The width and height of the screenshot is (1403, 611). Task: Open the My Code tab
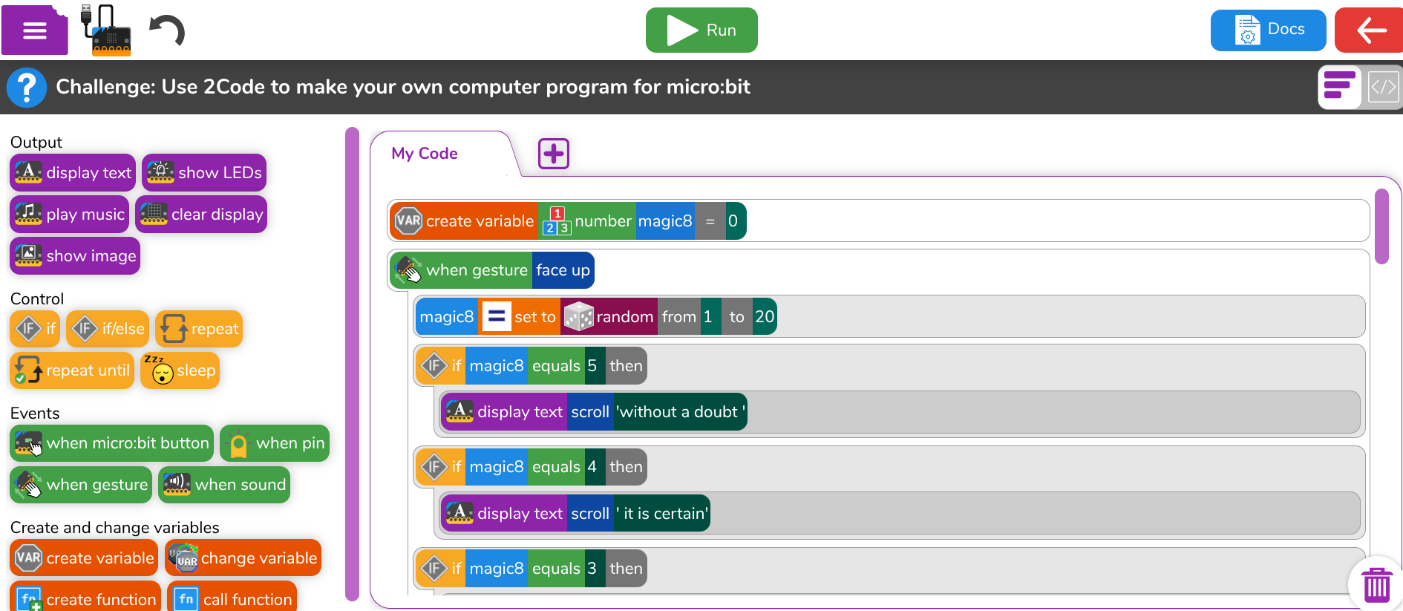(425, 154)
